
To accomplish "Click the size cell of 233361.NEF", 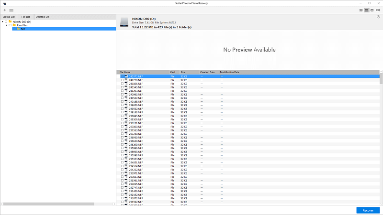I will tap(184, 181).
